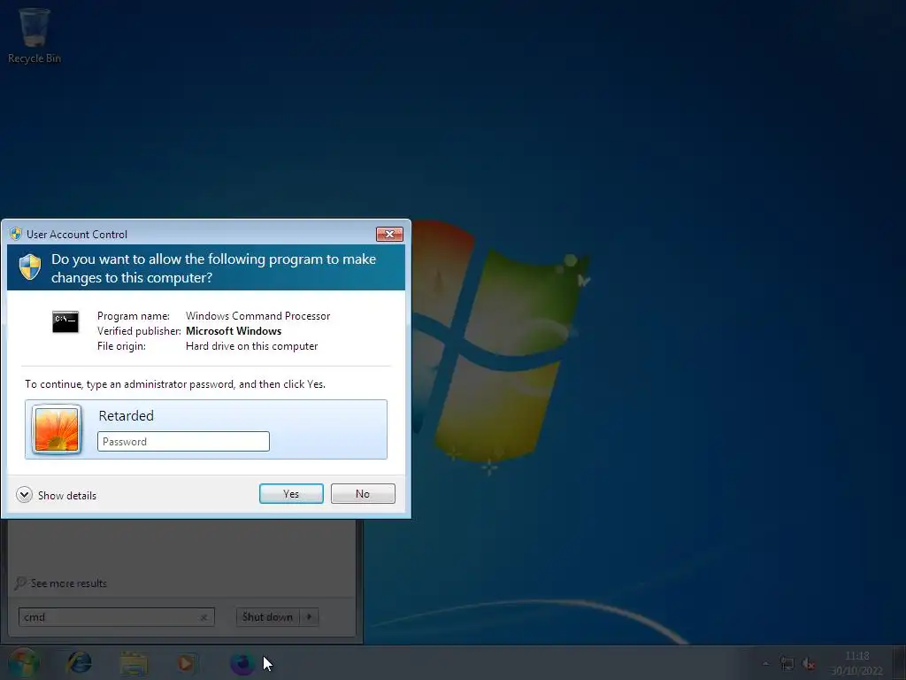Click the UAC shield icon in the blue banner

coord(30,267)
